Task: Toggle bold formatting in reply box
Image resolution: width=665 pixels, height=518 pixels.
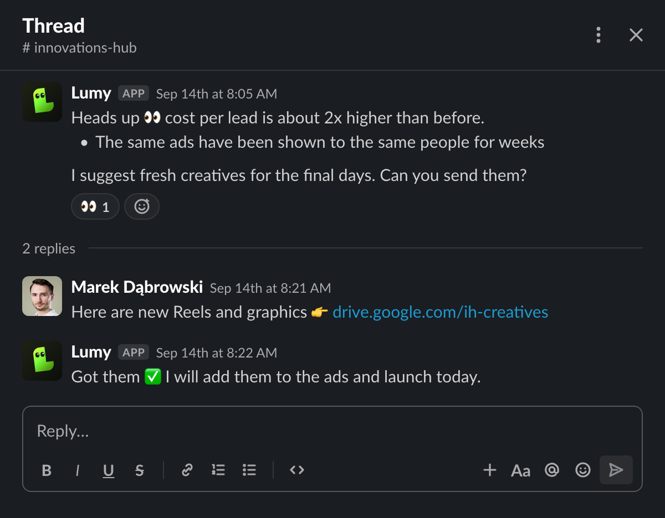Action: coord(47,470)
